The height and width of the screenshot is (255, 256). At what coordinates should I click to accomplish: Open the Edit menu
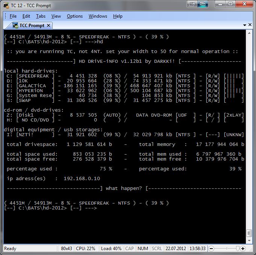26,16
